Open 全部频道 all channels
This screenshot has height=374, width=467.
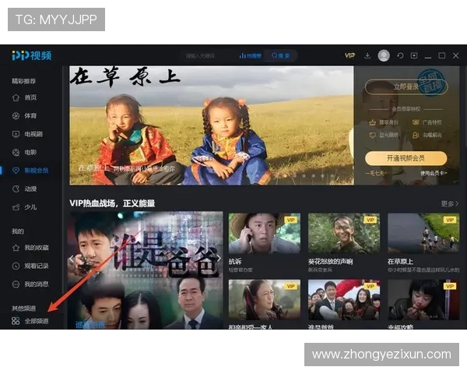(30, 321)
